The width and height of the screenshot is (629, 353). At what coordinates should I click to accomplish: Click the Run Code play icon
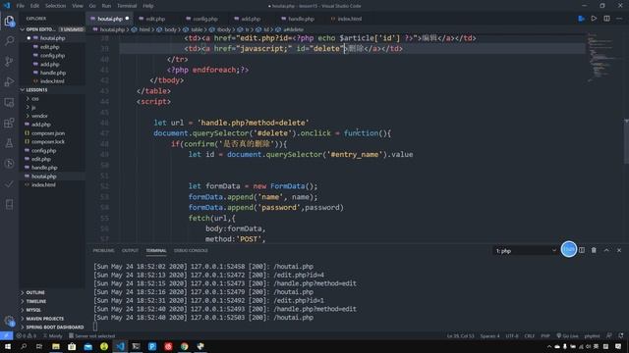click(x=594, y=19)
